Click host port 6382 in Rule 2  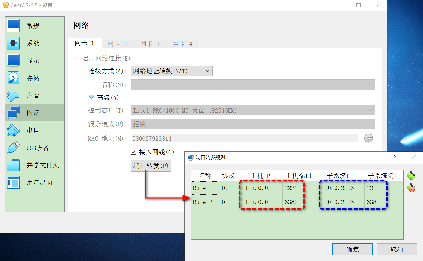(x=298, y=202)
